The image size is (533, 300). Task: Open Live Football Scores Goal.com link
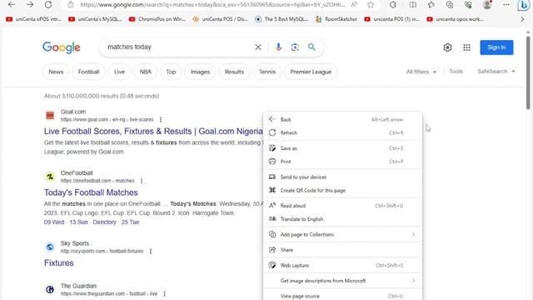coord(153,132)
